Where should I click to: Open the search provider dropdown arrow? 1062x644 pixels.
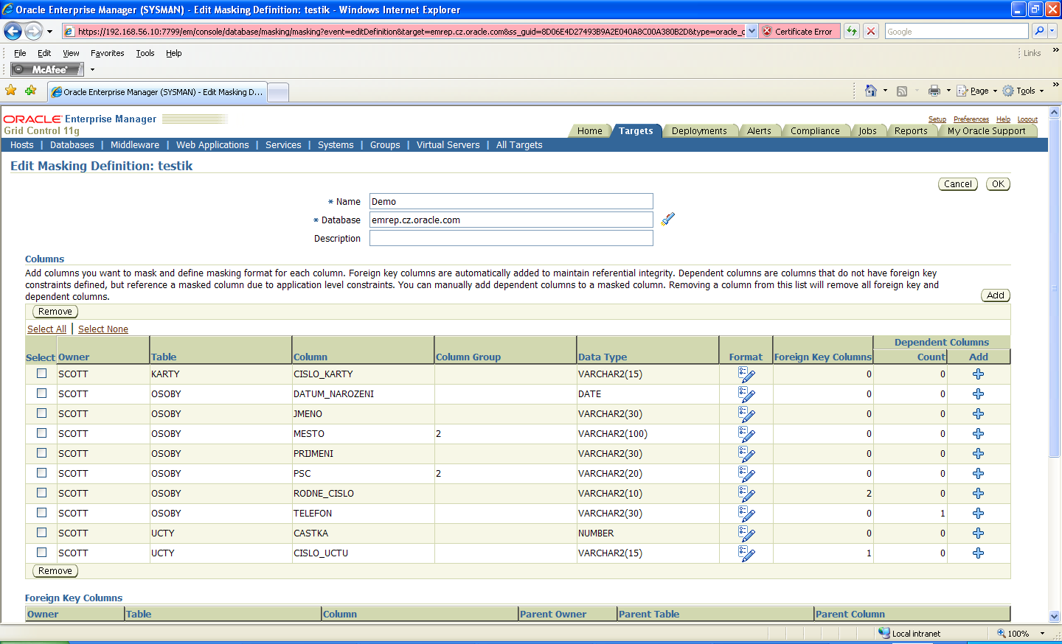(1052, 31)
